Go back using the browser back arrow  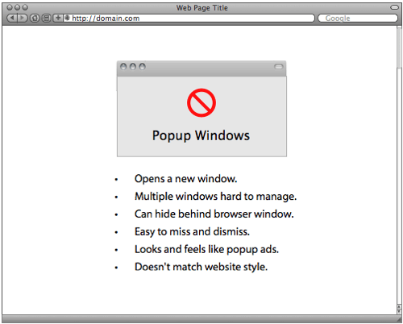[x=11, y=18]
